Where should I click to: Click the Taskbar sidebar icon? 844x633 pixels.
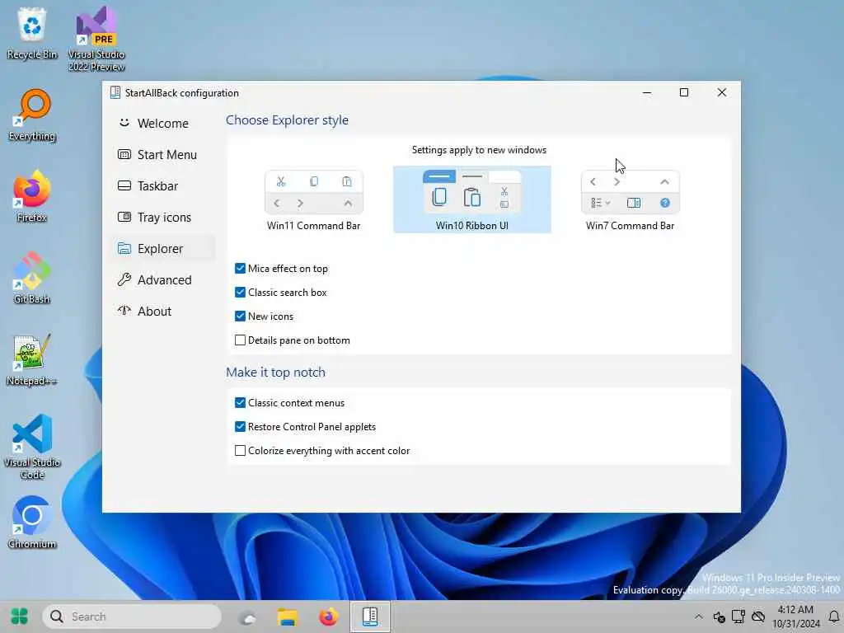tap(124, 185)
